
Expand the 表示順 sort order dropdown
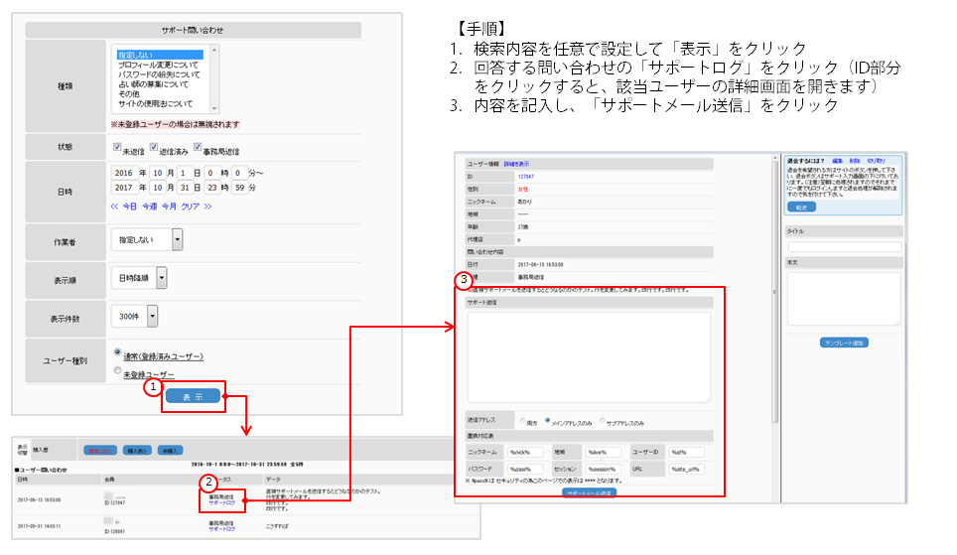(x=161, y=279)
